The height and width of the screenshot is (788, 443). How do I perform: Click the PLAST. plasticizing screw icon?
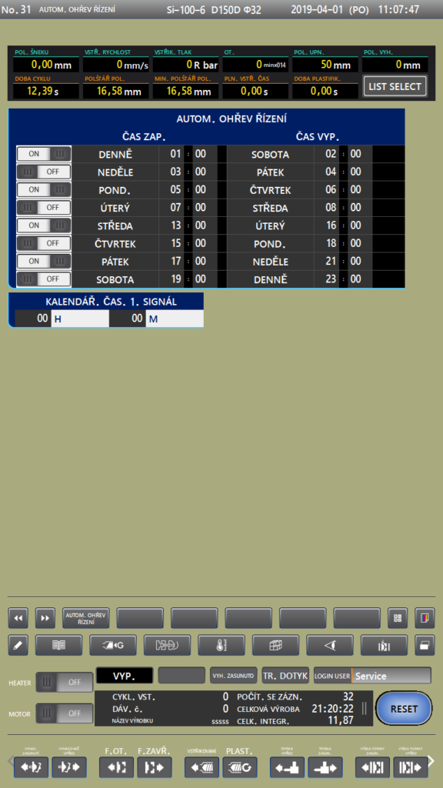(240, 767)
